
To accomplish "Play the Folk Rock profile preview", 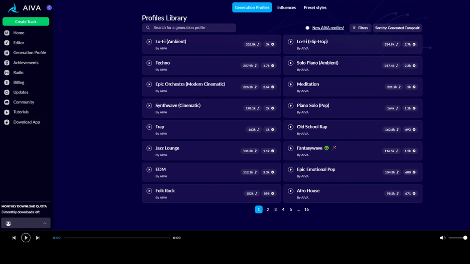I will (x=149, y=191).
